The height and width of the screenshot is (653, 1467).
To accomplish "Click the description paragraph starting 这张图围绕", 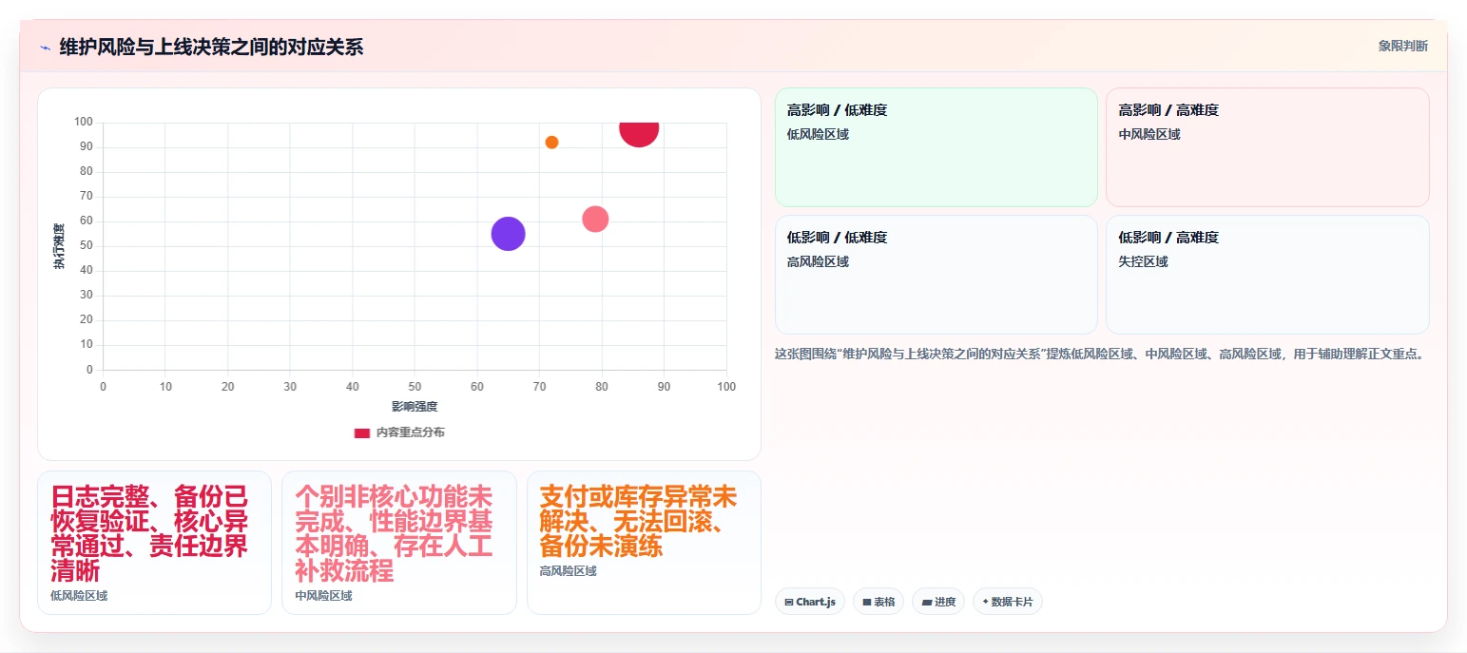I will (1101, 355).
